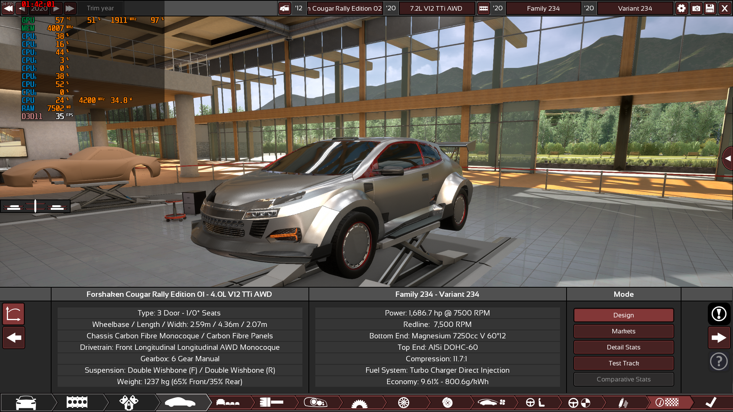Click the Forshaken Cougar Rally Edition 01 header
Screen dimensions: 733x412
point(179,294)
